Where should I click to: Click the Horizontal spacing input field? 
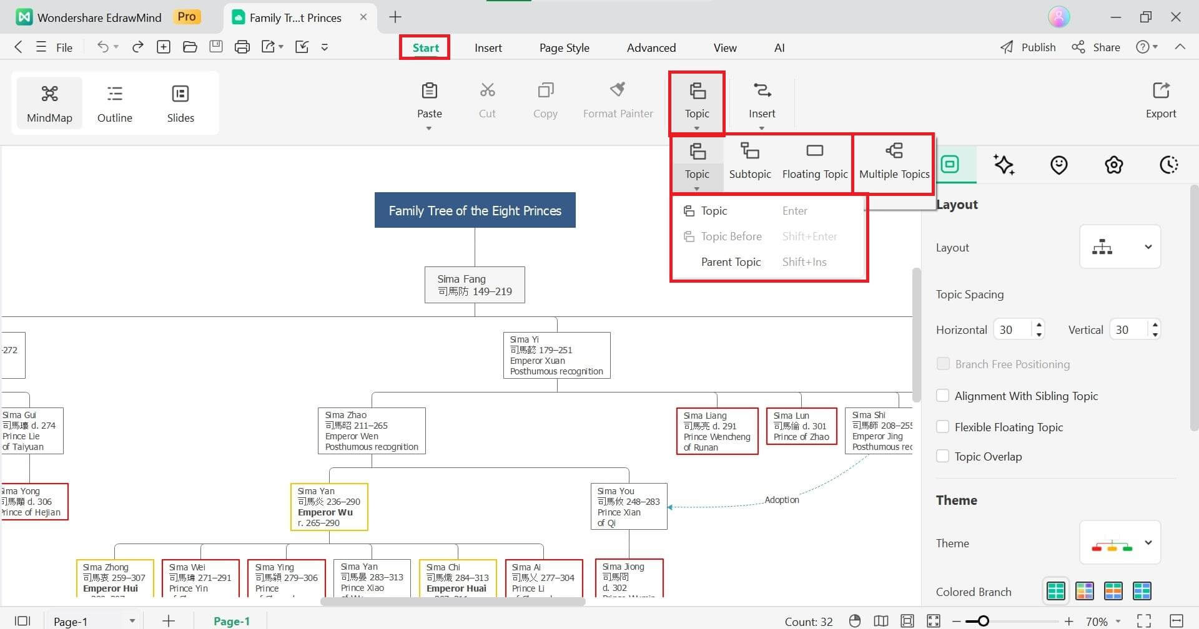(x=1013, y=329)
